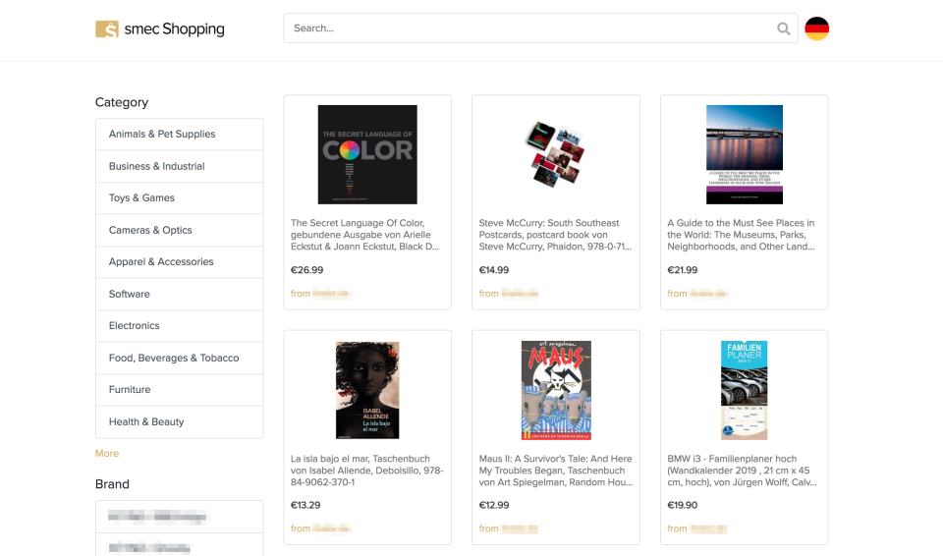Click the €21.99 price
This screenshot has height=556, width=943.
point(683,270)
